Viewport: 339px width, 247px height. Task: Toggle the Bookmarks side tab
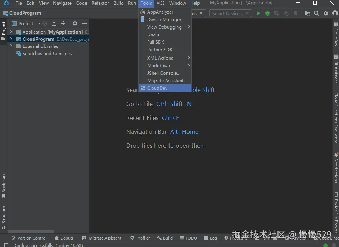pos(4,185)
